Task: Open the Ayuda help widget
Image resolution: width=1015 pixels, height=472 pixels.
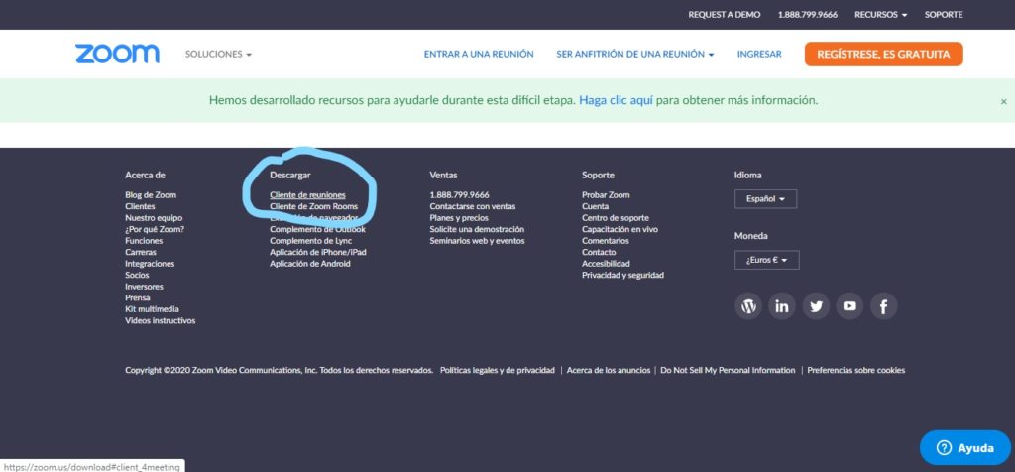Action: (965, 447)
